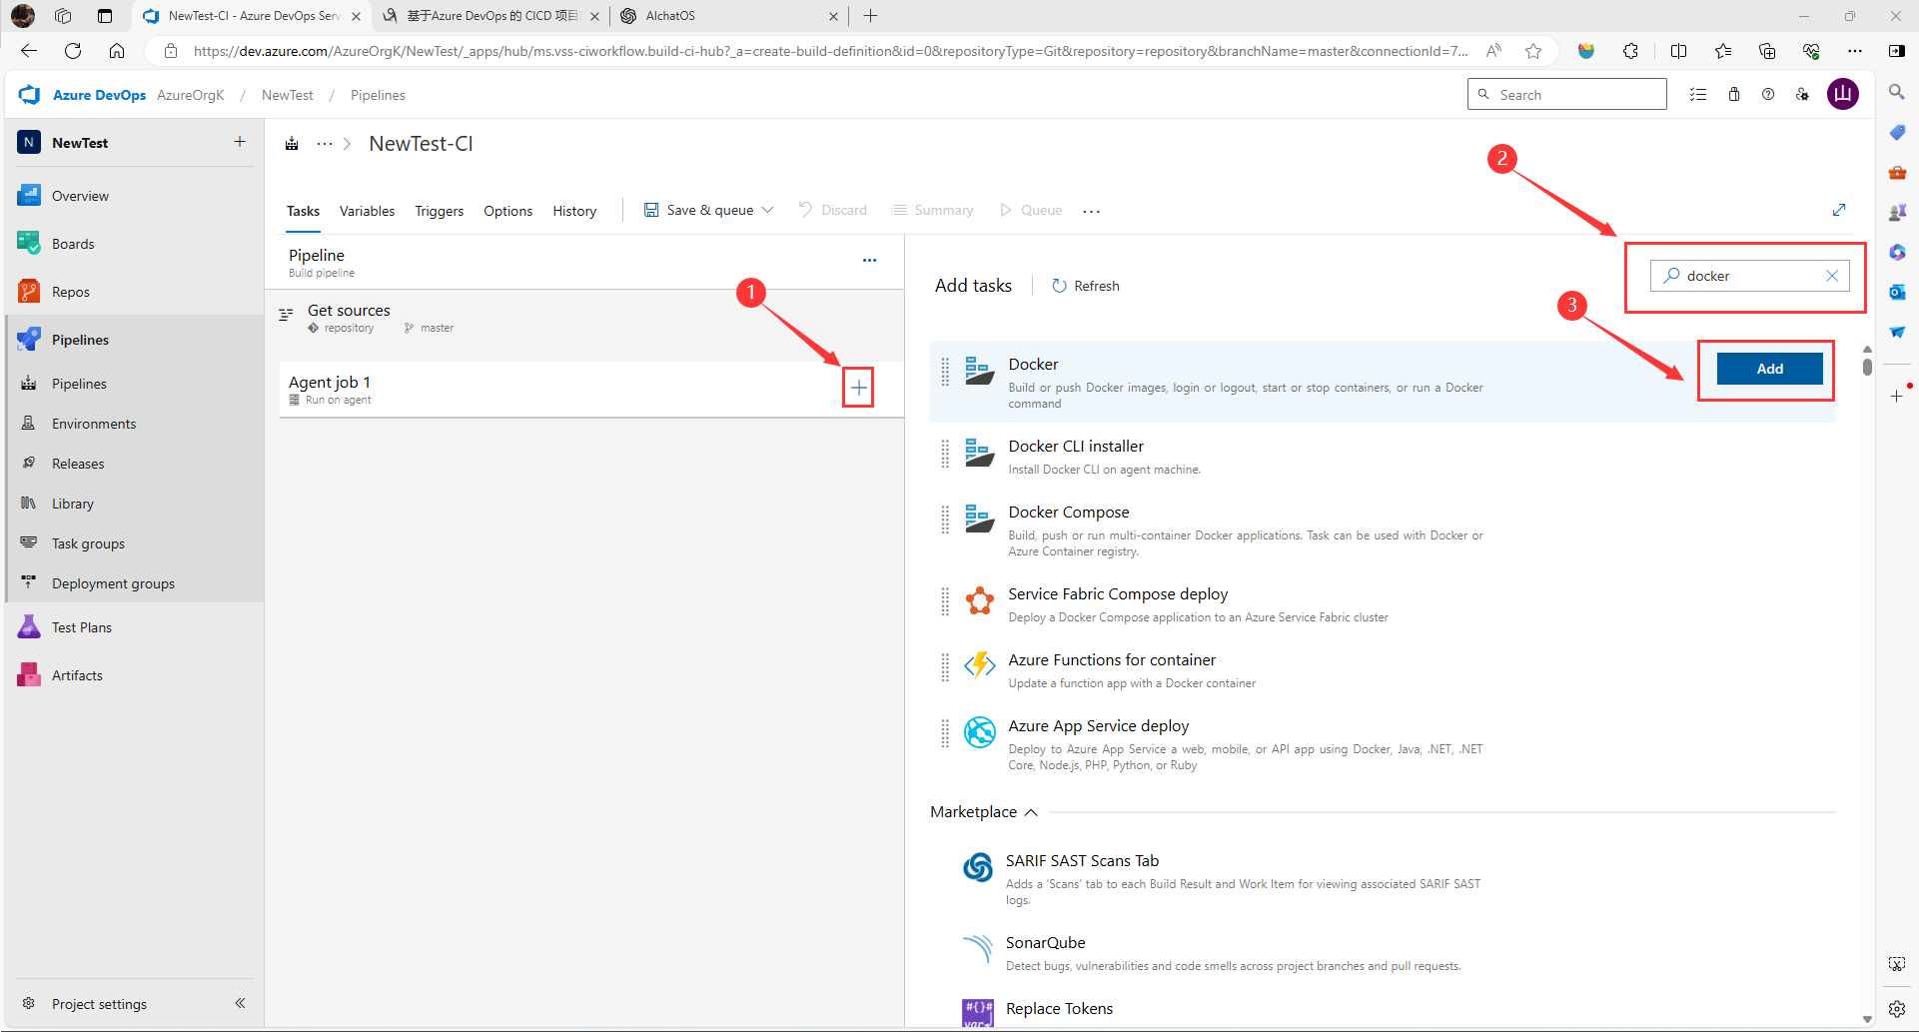Open the help icon in header
The height and width of the screenshot is (1032, 1919).
(x=1768, y=95)
